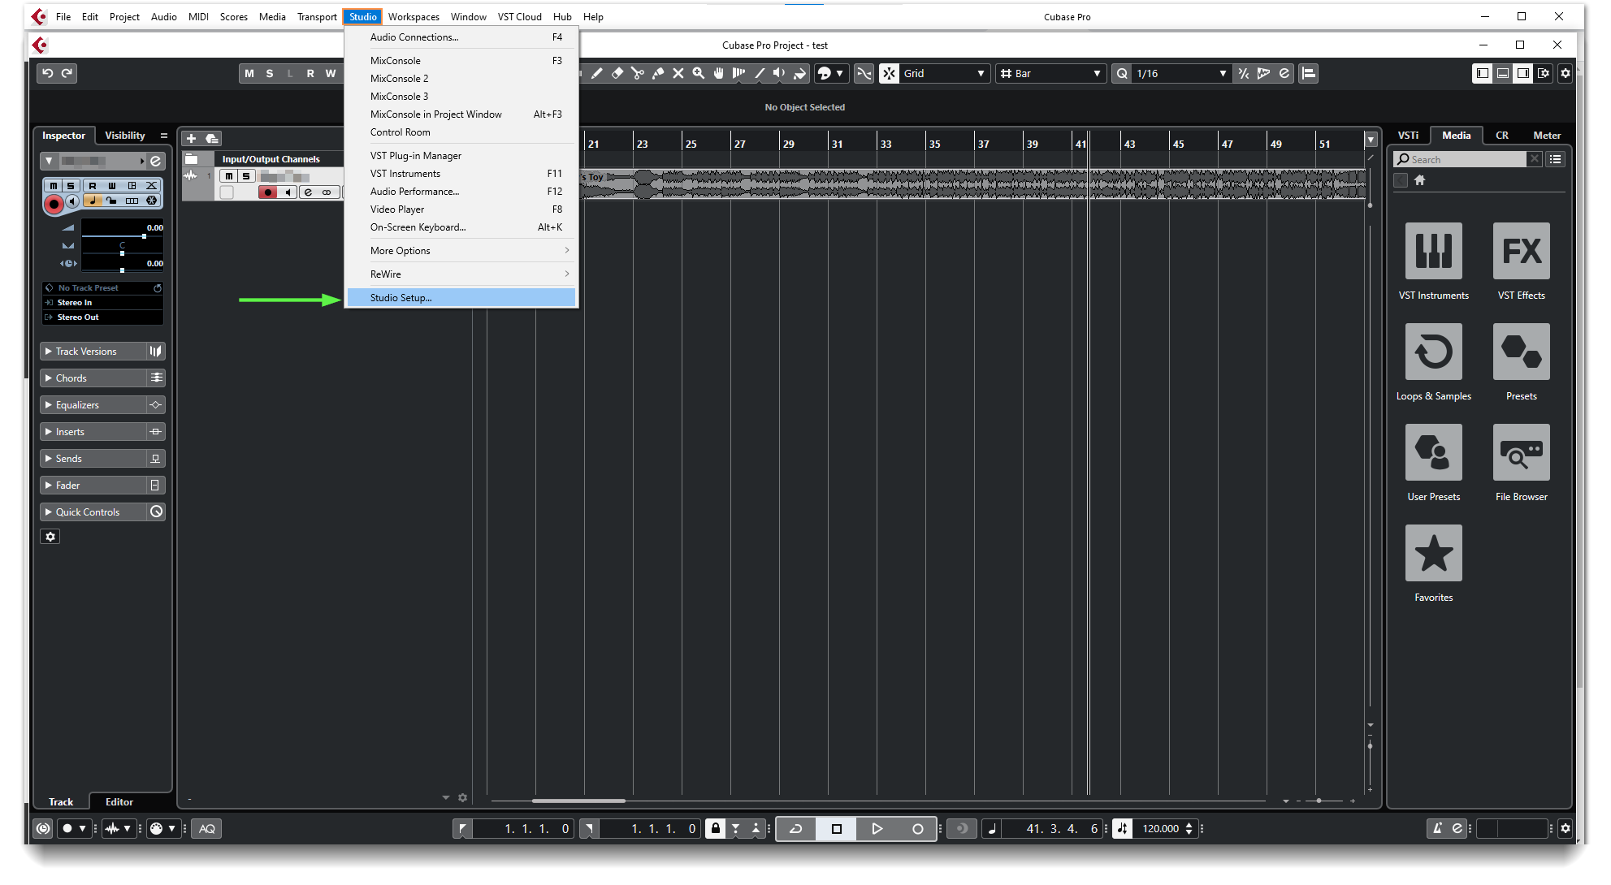Open the Bar grid type dropdown
This screenshot has width=1611, height=885.
(x=1051, y=74)
